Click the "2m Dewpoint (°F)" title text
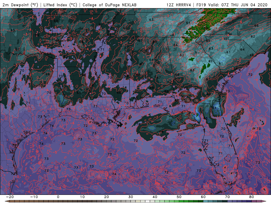Screen dimensions: 271x203 point(20,5)
